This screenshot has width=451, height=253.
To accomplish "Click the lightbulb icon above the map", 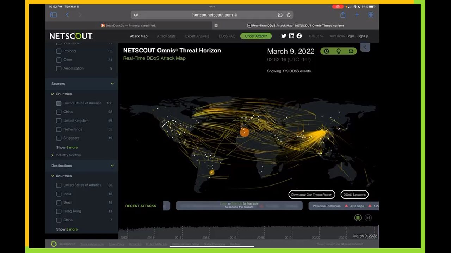I will point(339,51).
